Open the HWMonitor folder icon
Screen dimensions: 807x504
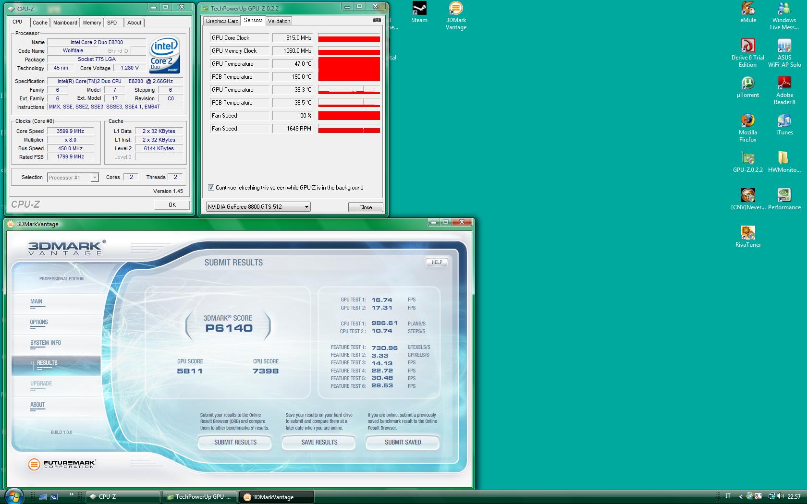(x=784, y=162)
